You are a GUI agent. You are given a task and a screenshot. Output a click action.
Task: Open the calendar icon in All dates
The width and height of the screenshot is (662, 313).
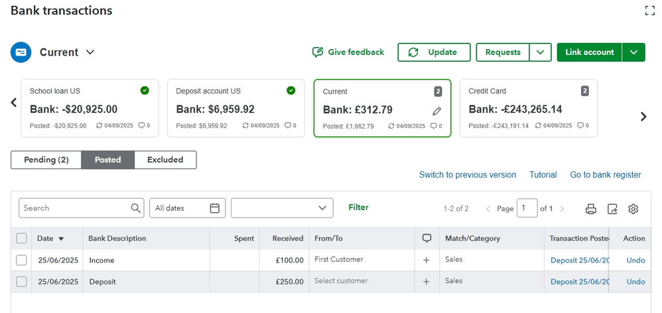pyautogui.click(x=214, y=208)
